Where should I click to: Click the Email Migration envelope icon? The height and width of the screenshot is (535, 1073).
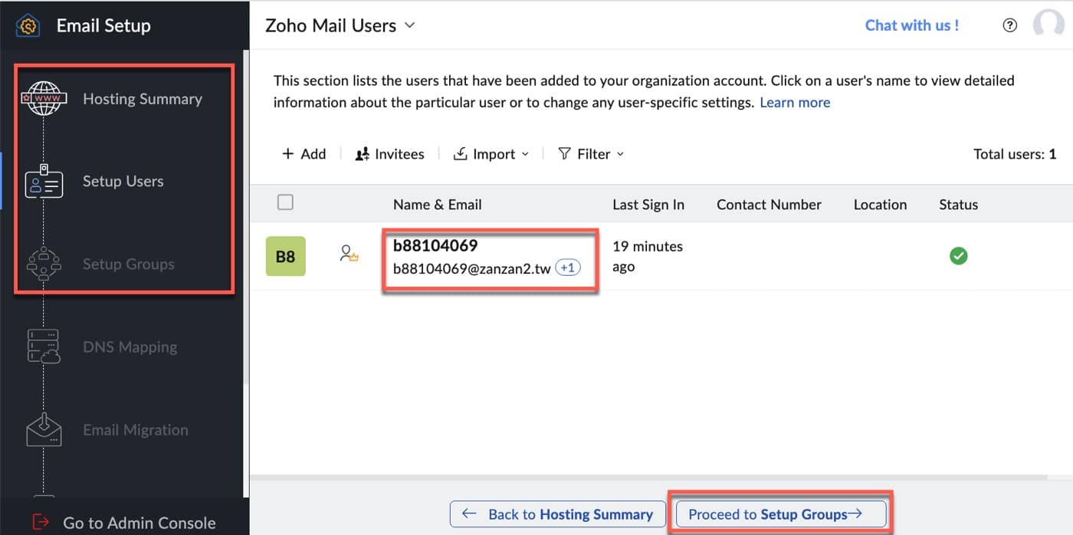44,430
